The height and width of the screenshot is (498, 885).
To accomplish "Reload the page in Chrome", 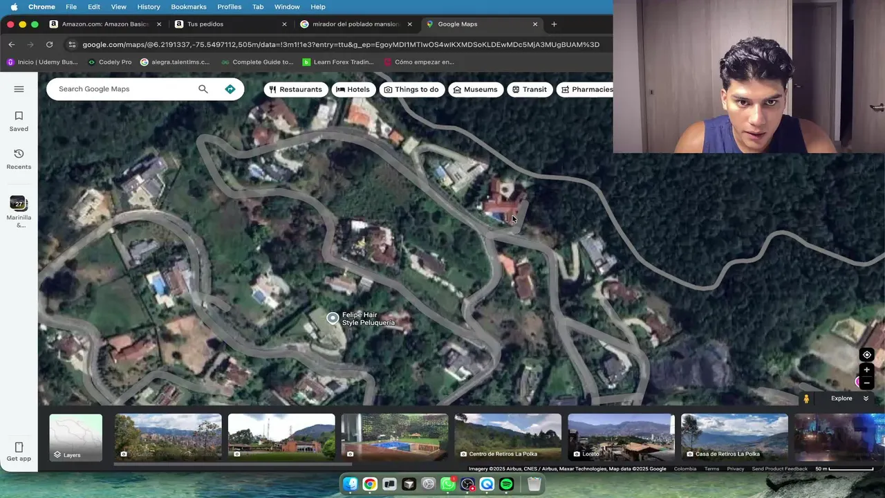I will point(49,44).
